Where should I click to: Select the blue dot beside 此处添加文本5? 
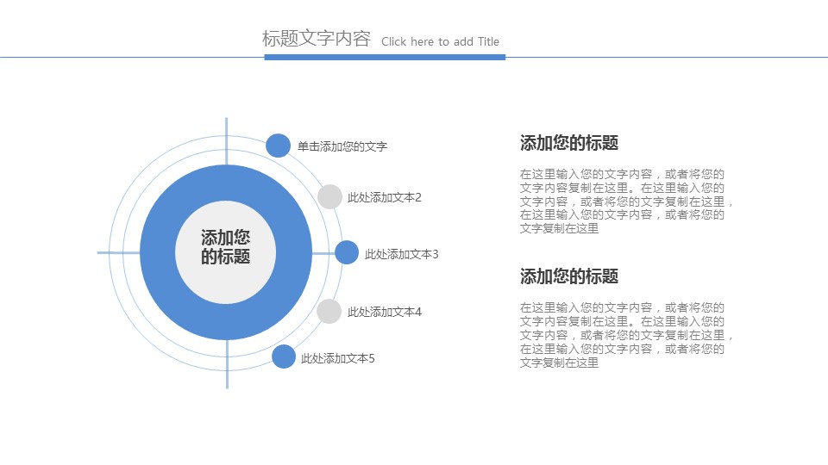pyautogui.click(x=284, y=356)
